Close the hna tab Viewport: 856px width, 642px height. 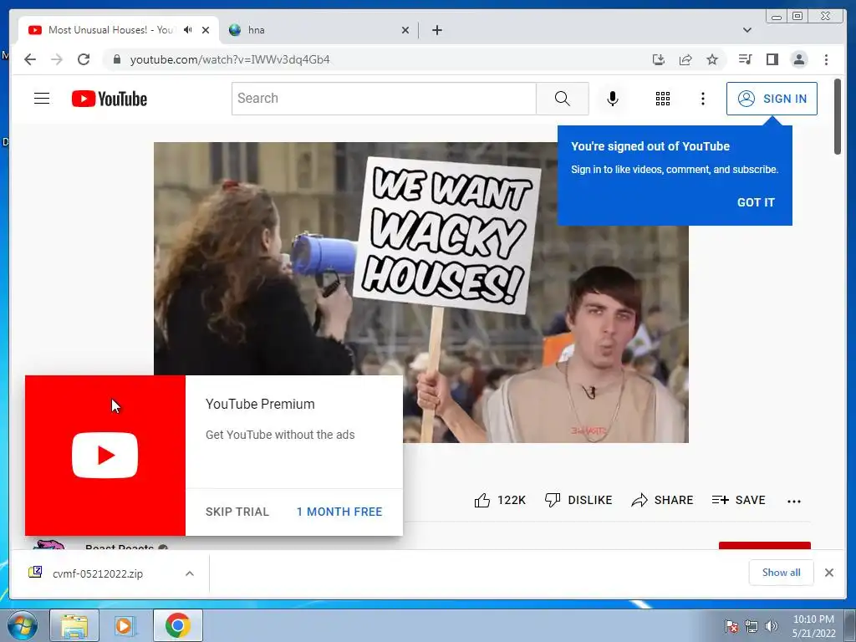(x=405, y=30)
